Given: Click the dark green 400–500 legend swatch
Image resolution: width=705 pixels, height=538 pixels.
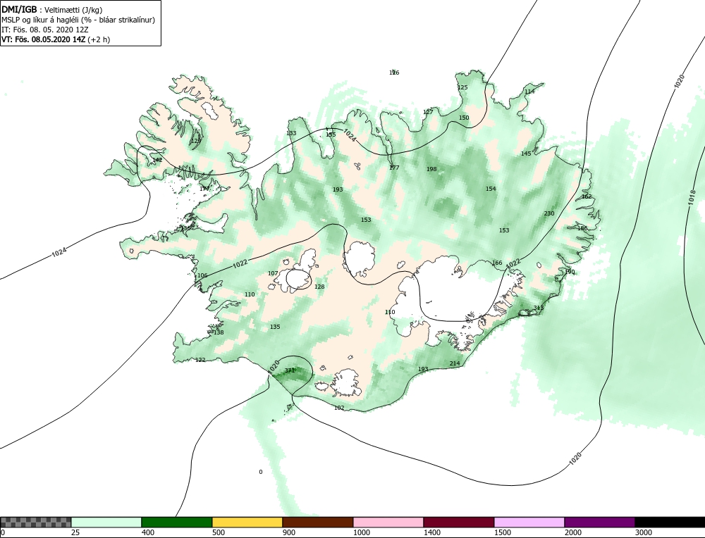Looking at the screenshot, I should [x=177, y=522].
